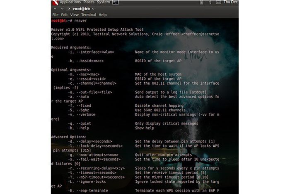The image size is (290, 194).
Task: Open the Places menu
Action: 89,2
